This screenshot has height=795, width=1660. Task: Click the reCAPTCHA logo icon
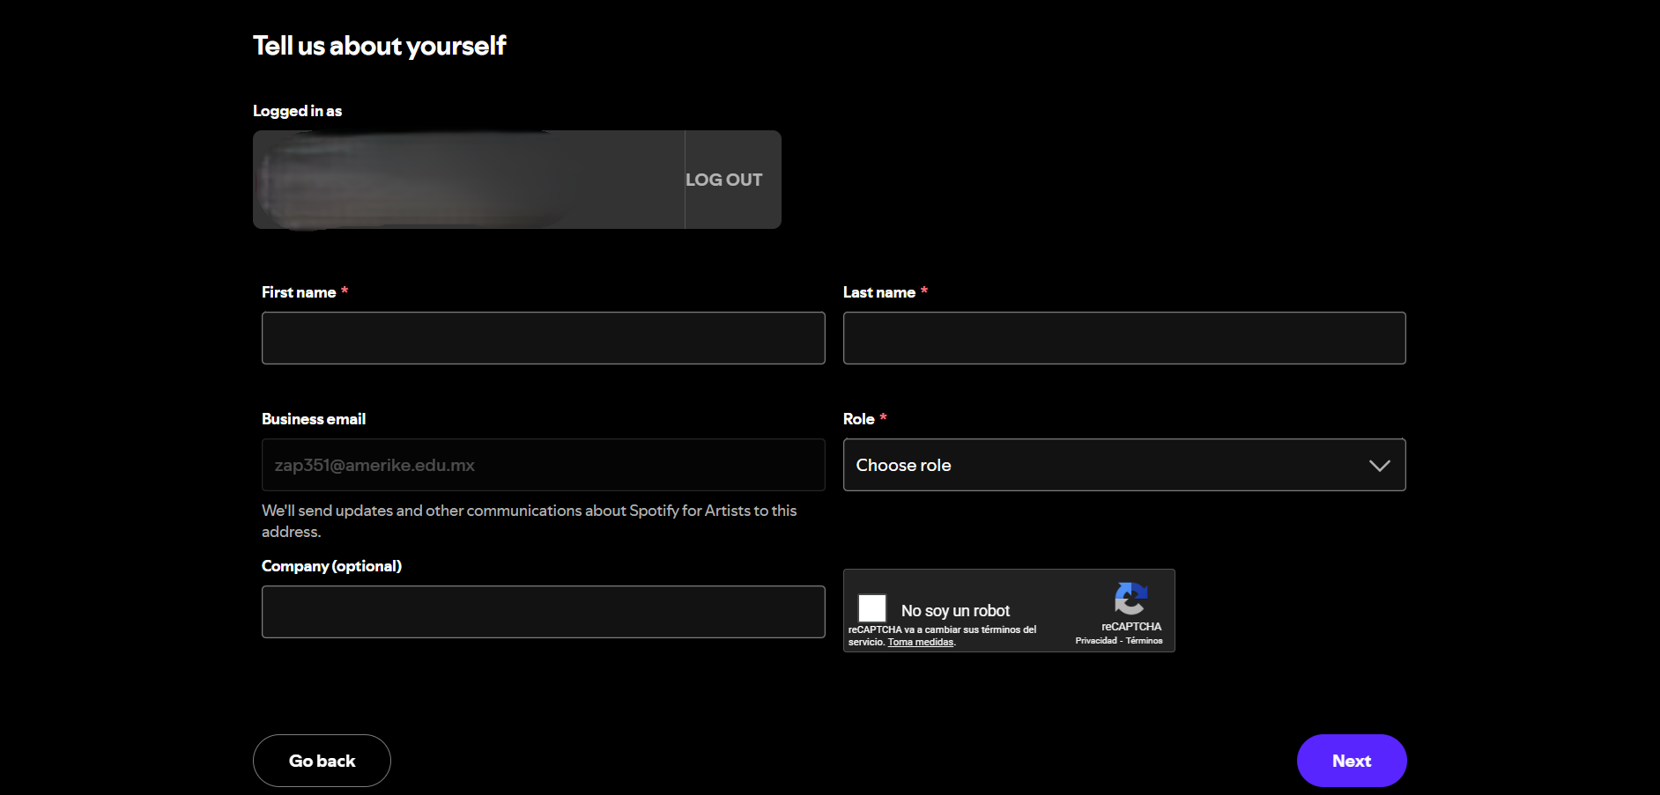point(1130,600)
